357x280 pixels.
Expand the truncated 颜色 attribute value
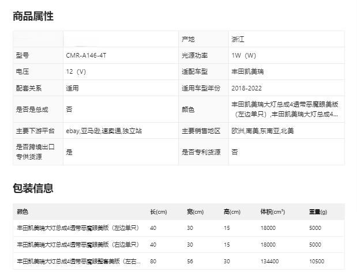(x=285, y=109)
